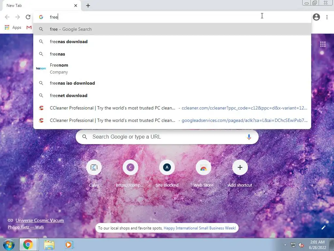334x251 pixels.
Task: Open the Universe Cosmic Vacum wallpaper link
Action: 39,221
